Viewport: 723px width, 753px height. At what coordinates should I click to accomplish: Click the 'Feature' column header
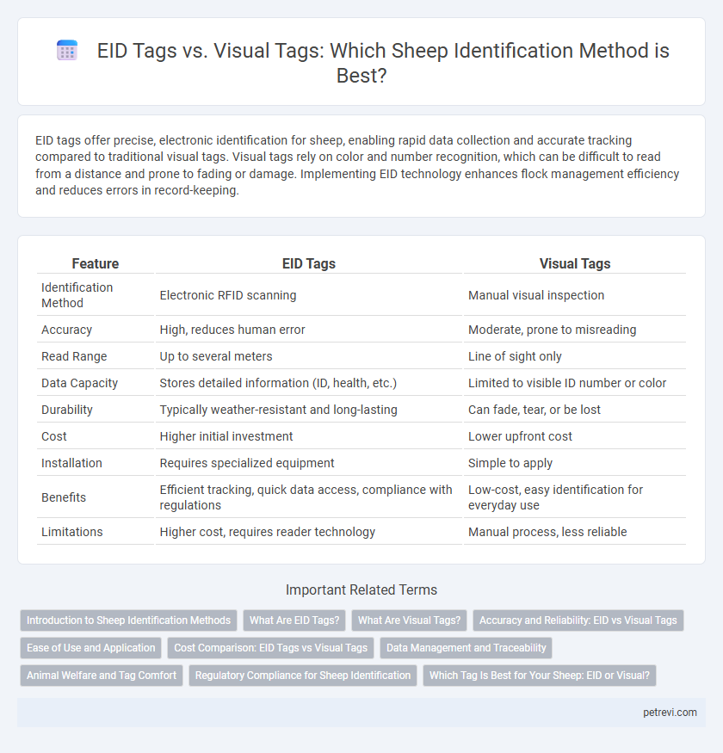96,263
